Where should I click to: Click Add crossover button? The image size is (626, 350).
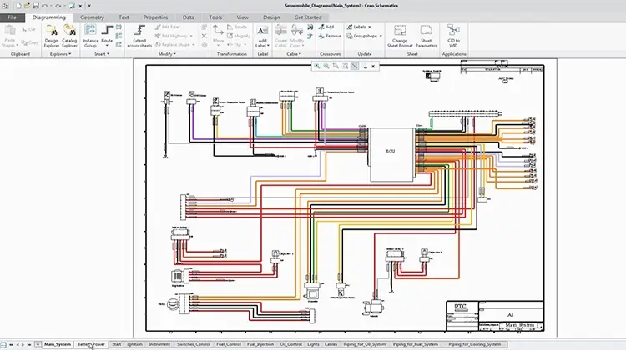click(x=326, y=27)
